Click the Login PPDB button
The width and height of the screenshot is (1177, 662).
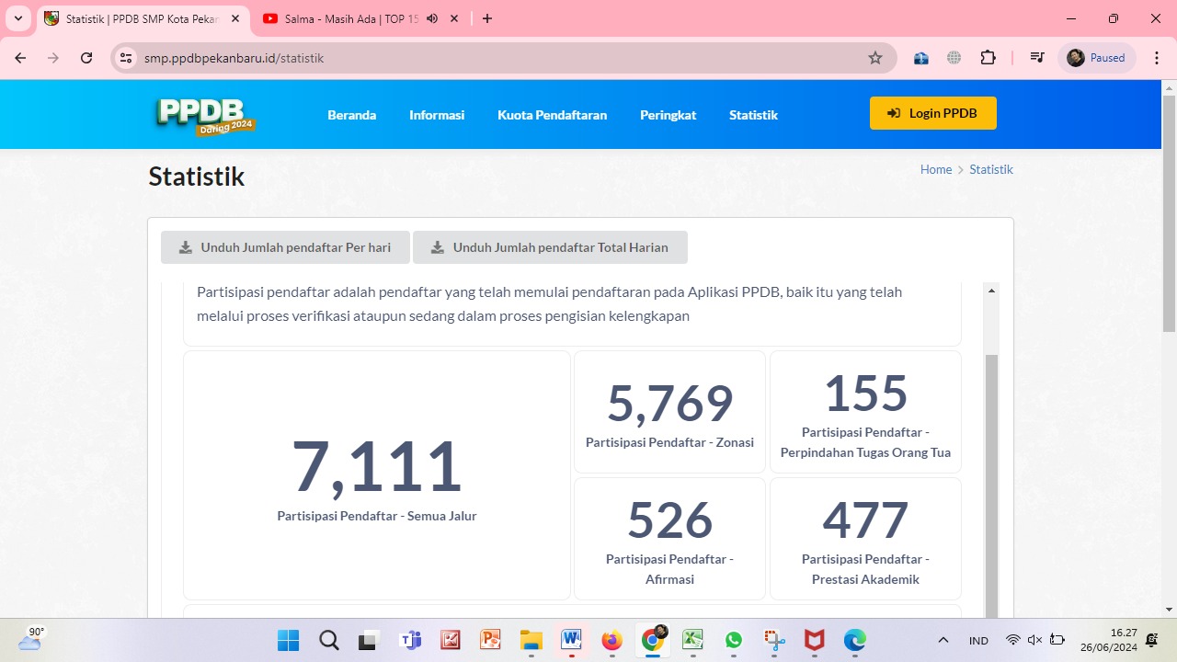click(932, 113)
